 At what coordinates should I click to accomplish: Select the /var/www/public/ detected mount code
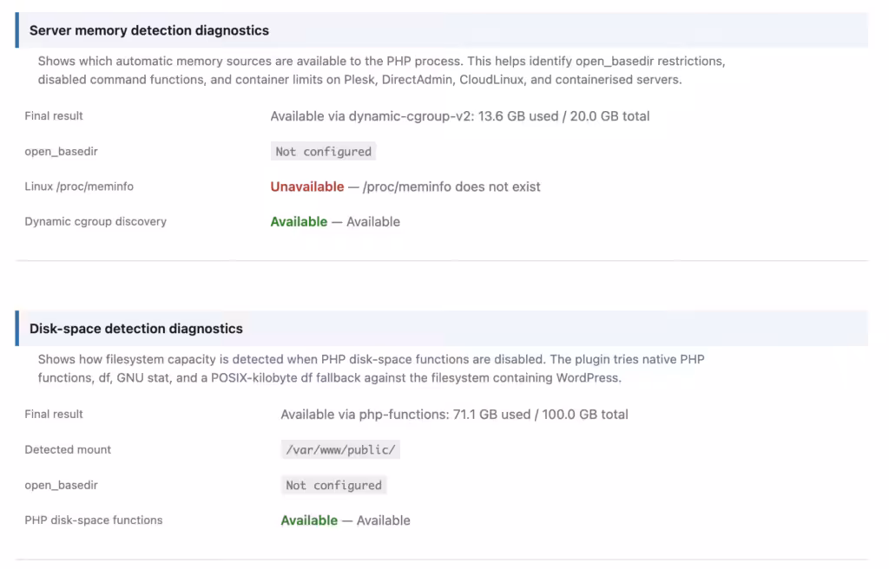pyautogui.click(x=340, y=449)
